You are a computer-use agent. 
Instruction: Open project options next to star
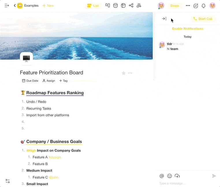pyautogui.click(x=130, y=73)
